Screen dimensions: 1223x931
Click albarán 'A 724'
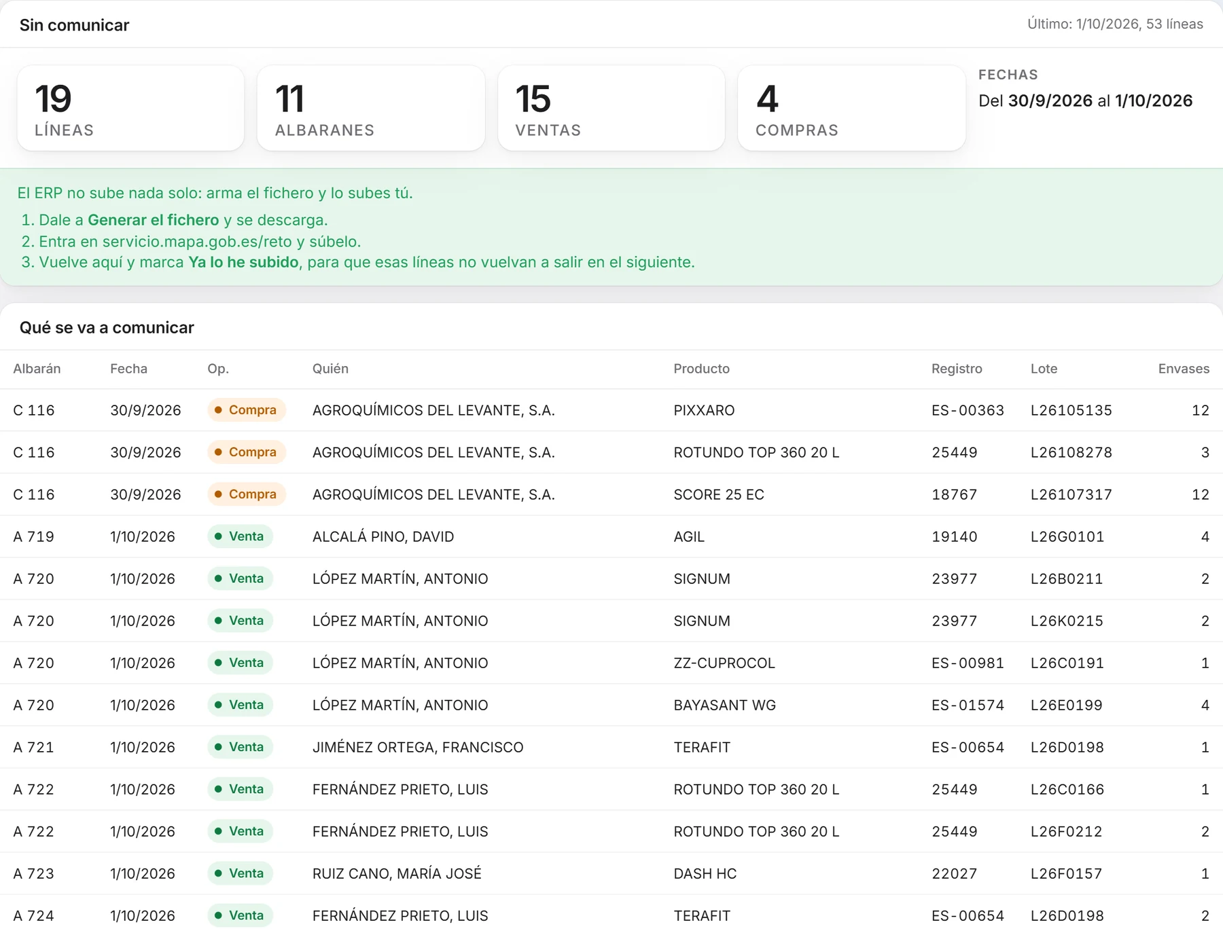click(33, 915)
